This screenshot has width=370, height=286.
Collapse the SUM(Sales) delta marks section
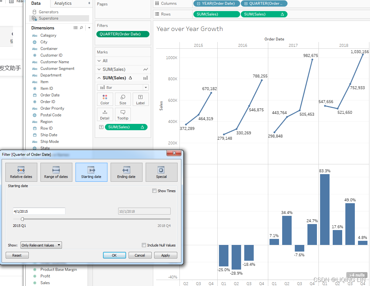tap(99, 78)
